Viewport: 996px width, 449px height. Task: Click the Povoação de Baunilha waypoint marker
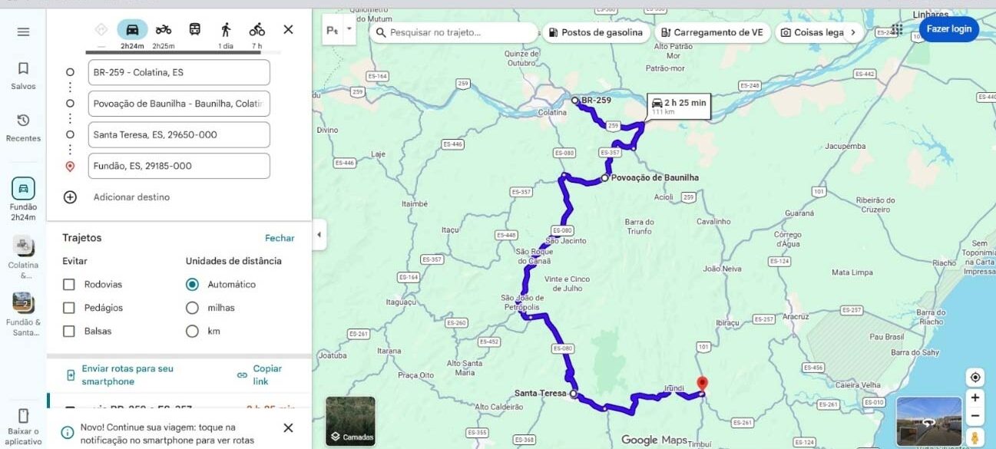pyautogui.click(x=604, y=178)
